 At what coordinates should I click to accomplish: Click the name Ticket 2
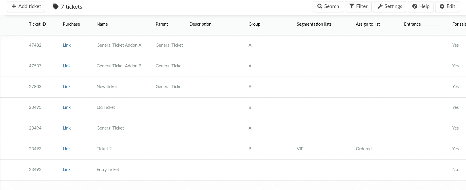pyautogui.click(x=104, y=149)
